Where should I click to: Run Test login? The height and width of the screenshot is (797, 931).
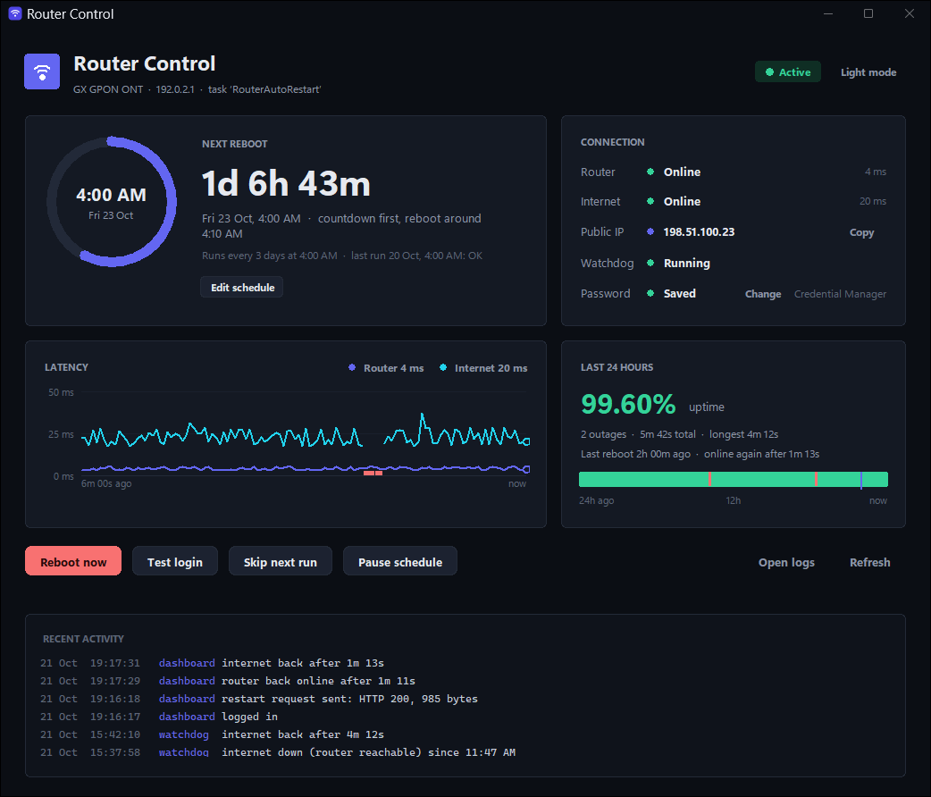[174, 561]
